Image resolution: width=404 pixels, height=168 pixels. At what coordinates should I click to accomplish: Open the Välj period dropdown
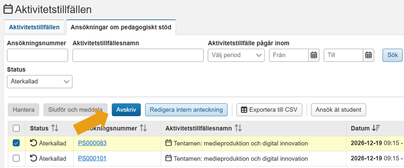click(x=236, y=55)
